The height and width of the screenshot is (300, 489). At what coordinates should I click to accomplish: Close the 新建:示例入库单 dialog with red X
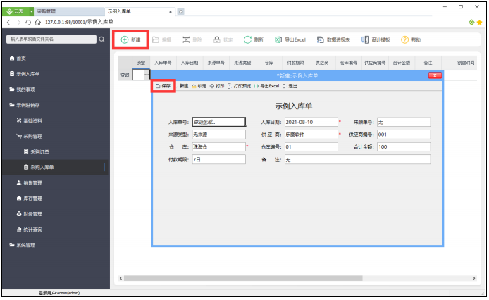(435, 75)
